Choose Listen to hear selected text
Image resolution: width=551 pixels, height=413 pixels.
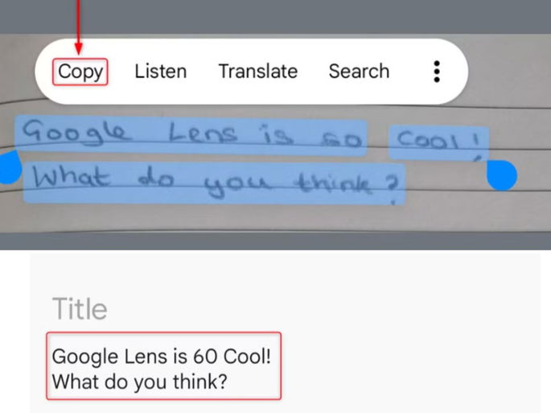tap(161, 71)
